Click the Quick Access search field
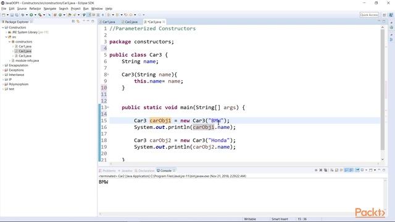Image resolution: width=395 pixels, height=222 pixels. point(369,15)
